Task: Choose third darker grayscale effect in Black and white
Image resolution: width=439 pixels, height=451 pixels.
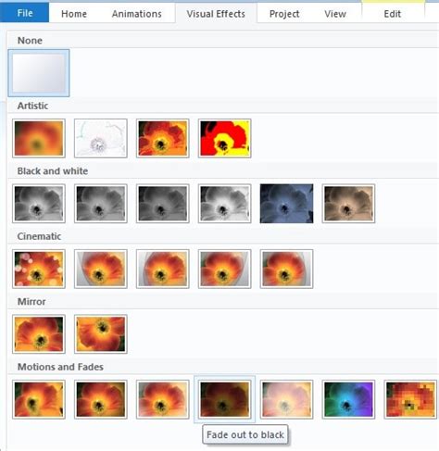Action: tap(163, 204)
